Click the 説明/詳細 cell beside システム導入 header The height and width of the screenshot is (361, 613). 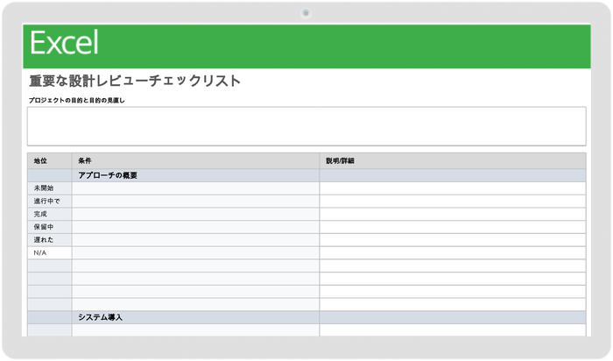pyautogui.click(x=453, y=317)
